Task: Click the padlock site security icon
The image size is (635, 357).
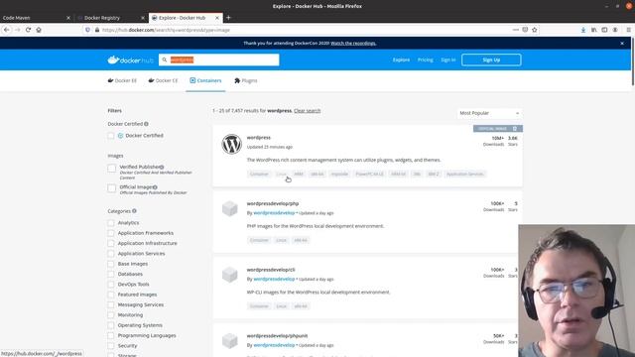Action: click(x=97, y=30)
